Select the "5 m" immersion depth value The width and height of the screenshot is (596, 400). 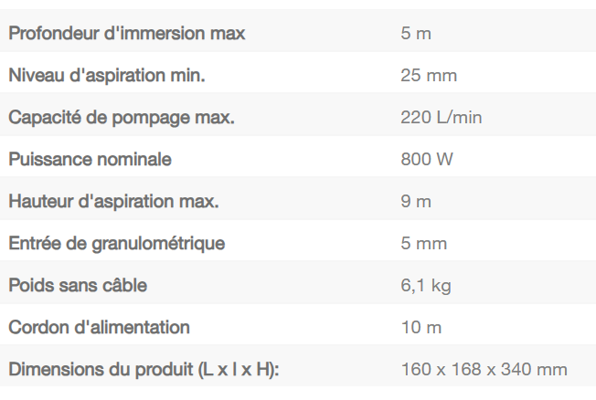(x=416, y=34)
